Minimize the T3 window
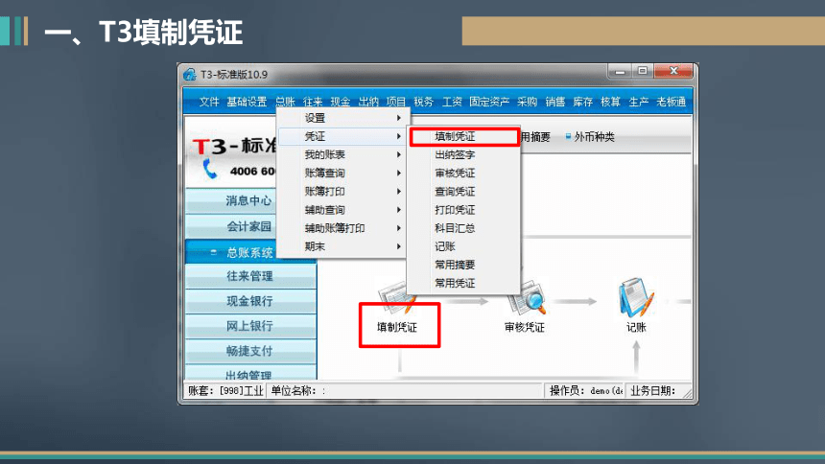The image size is (825, 464). (x=621, y=71)
